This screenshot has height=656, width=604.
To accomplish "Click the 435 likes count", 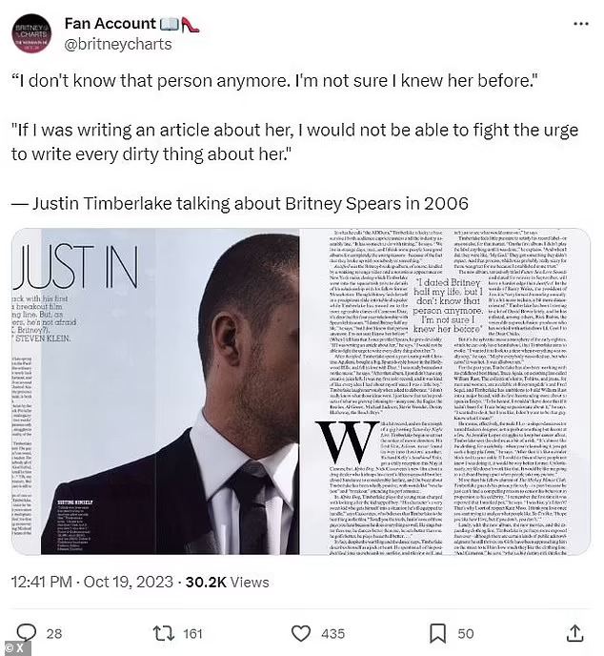I will 333,634.
